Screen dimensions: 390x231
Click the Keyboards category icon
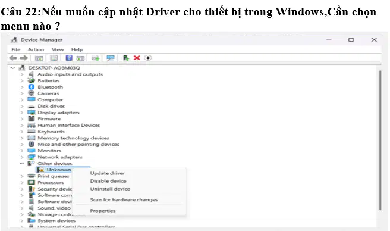(32, 132)
